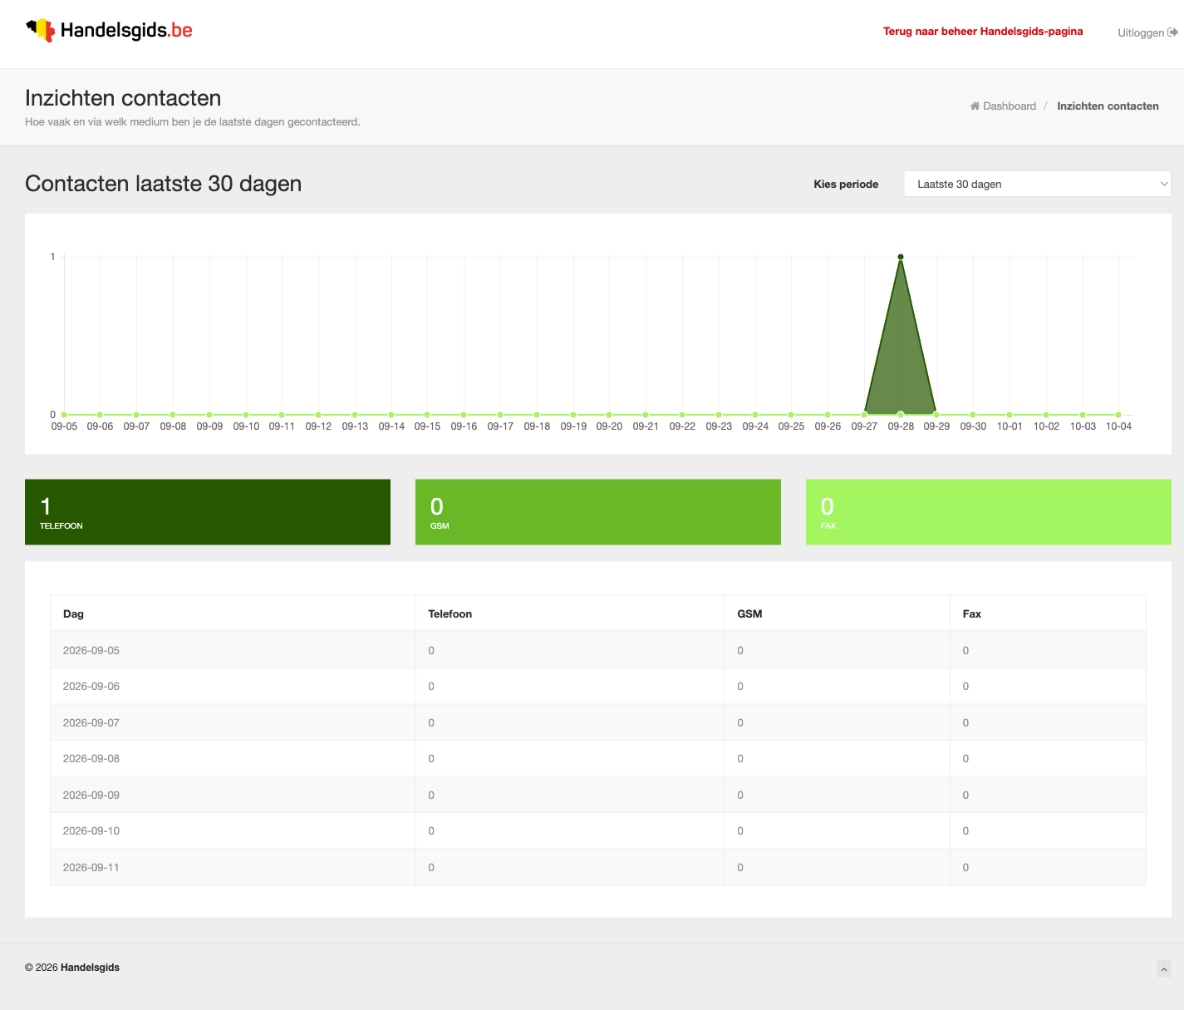Image resolution: width=1184 pixels, height=1010 pixels.
Task: Open the Kies periode dropdown
Action: click(1037, 184)
